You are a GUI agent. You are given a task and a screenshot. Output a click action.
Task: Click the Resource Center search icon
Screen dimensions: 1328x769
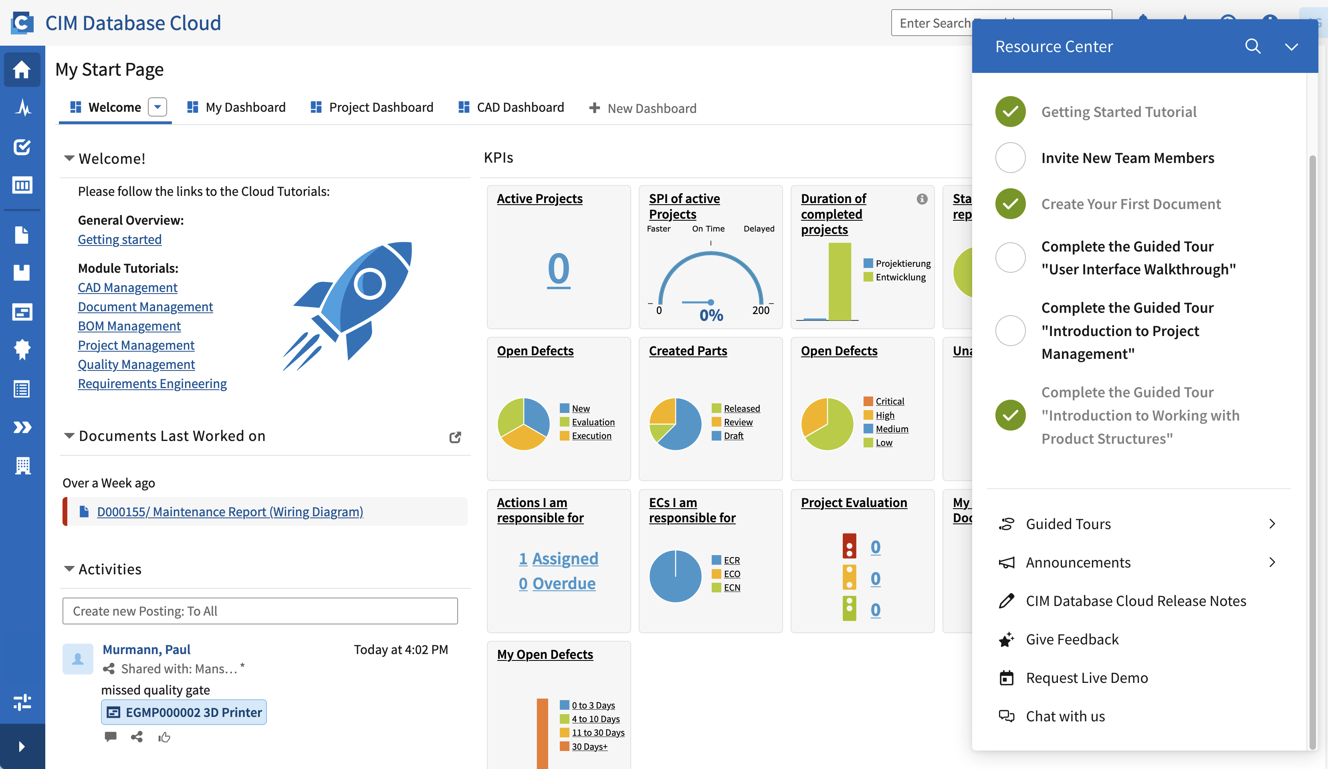click(x=1253, y=46)
